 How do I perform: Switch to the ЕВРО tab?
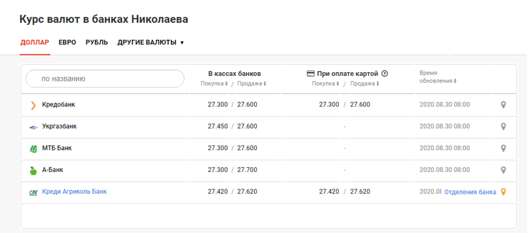pos(67,43)
